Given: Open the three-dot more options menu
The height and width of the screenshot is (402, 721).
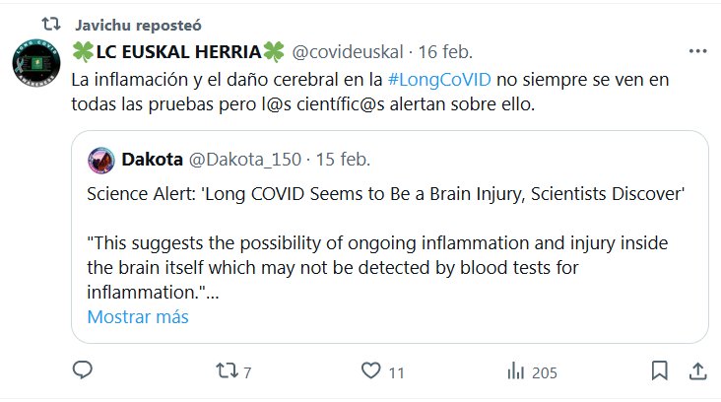Looking at the screenshot, I should pos(696,50).
